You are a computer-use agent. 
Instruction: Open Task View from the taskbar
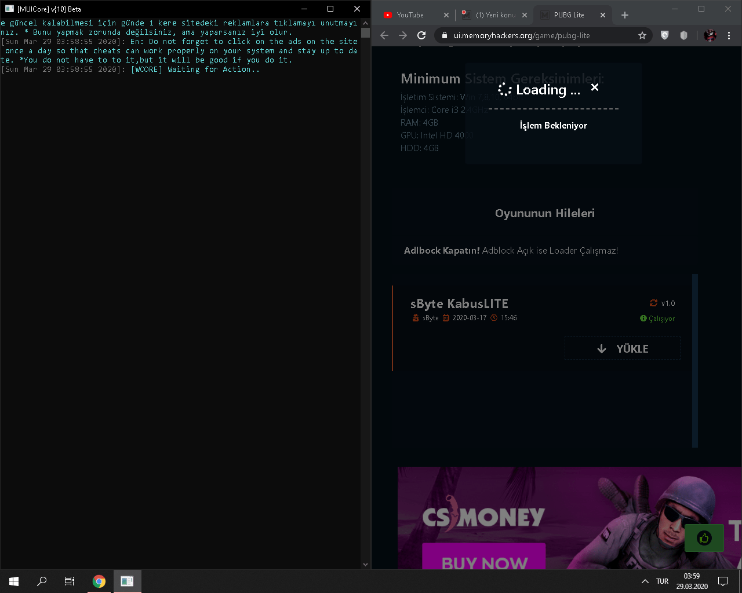(70, 581)
